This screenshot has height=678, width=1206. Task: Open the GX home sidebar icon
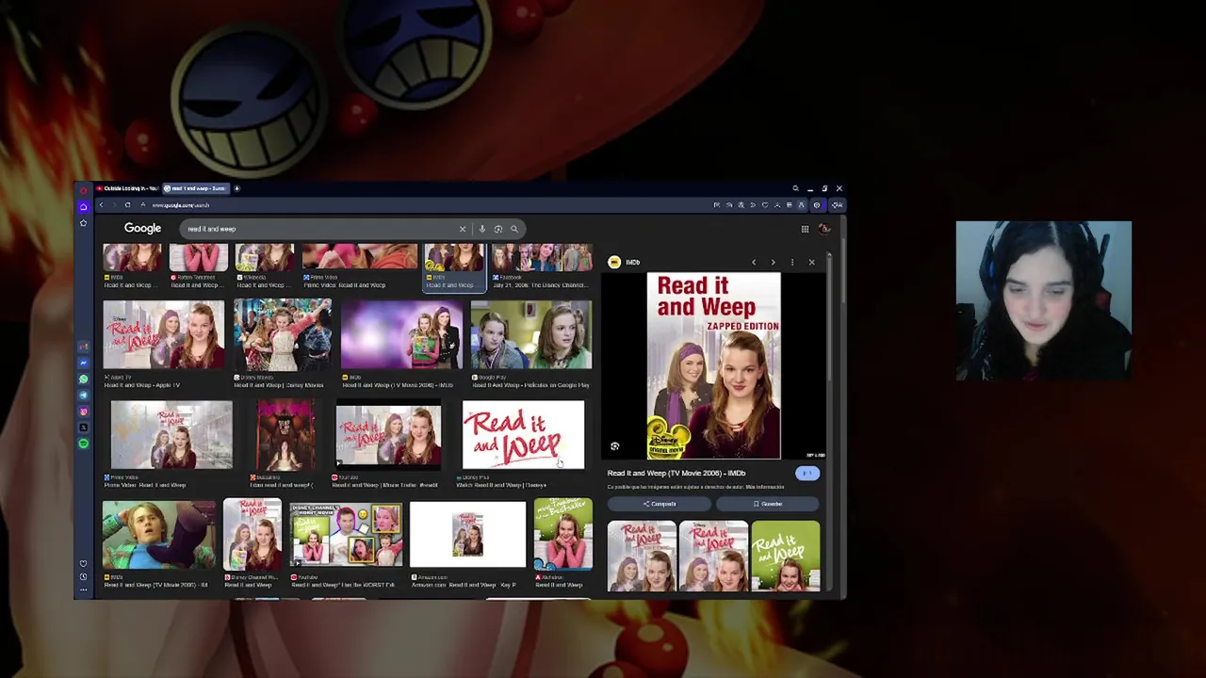(x=83, y=206)
